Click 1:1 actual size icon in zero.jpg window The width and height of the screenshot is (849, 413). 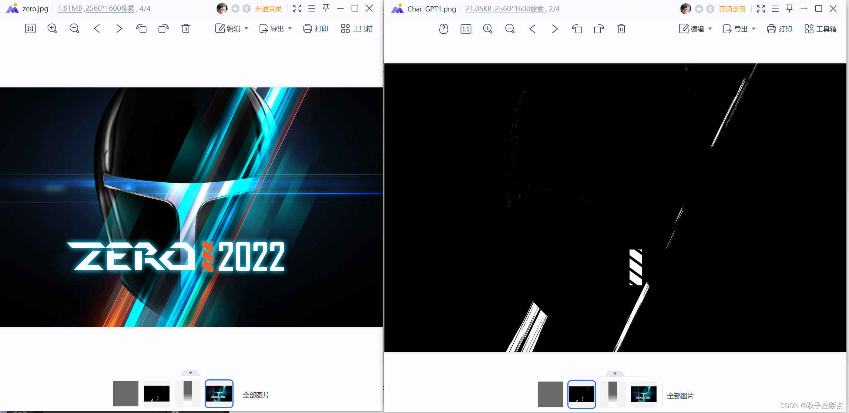pos(30,28)
